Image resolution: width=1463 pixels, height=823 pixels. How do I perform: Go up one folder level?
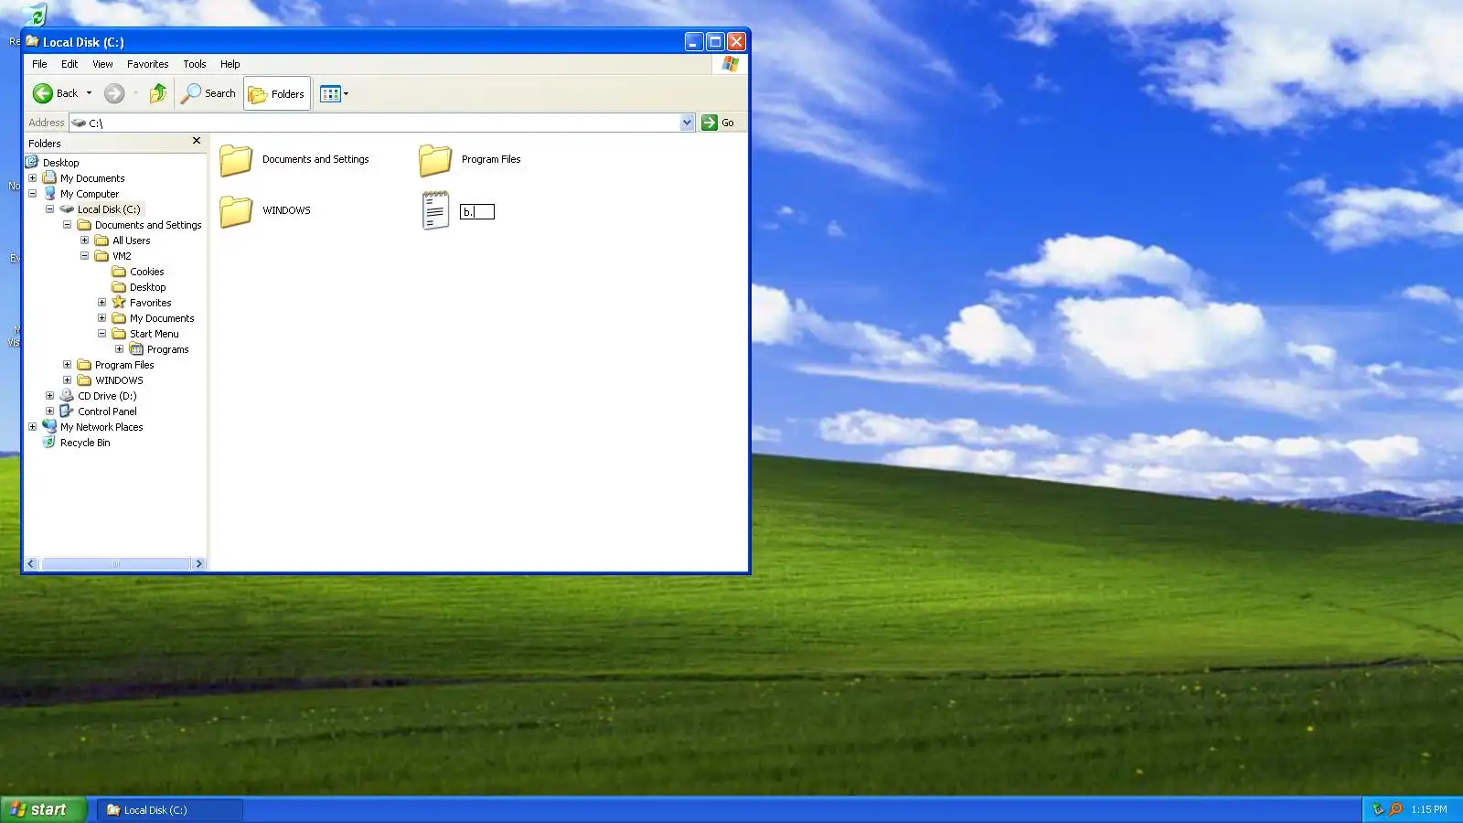[158, 93]
